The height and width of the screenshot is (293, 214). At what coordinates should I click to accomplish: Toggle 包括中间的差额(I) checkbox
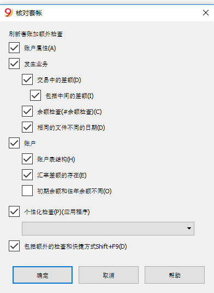click(35, 95)
